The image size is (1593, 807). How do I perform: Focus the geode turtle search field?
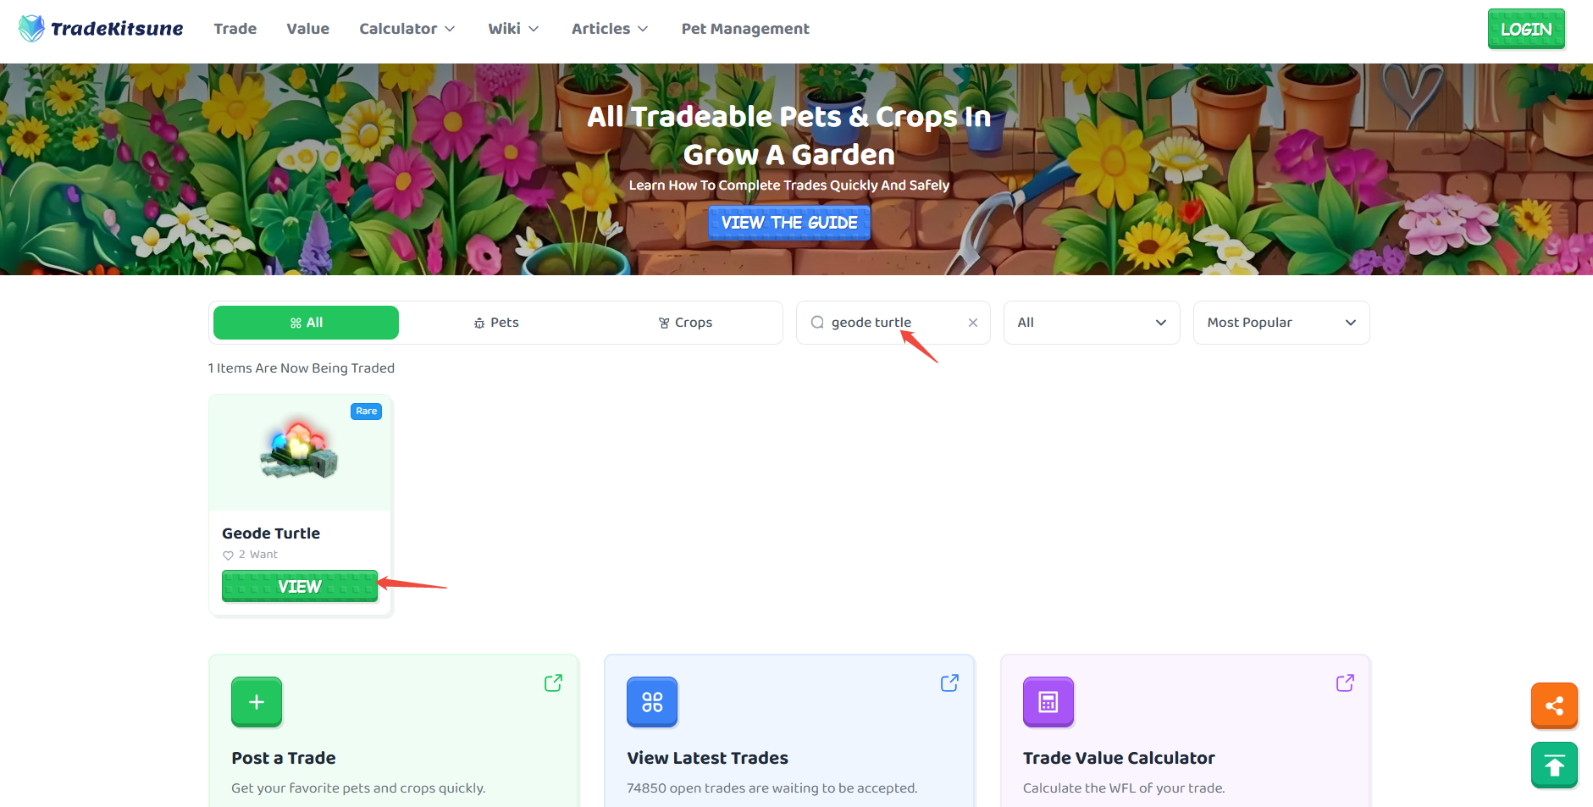(x=893, y=323)
